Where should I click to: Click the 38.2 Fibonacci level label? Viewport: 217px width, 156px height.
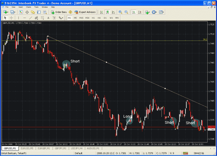(x=205, y=40)
